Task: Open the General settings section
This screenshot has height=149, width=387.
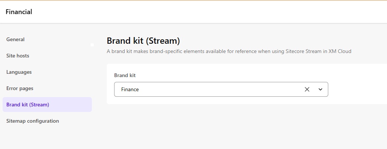Action: [16, 39]
